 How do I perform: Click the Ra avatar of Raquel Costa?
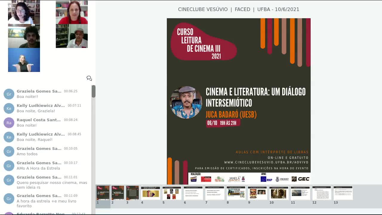click(9, 123)
